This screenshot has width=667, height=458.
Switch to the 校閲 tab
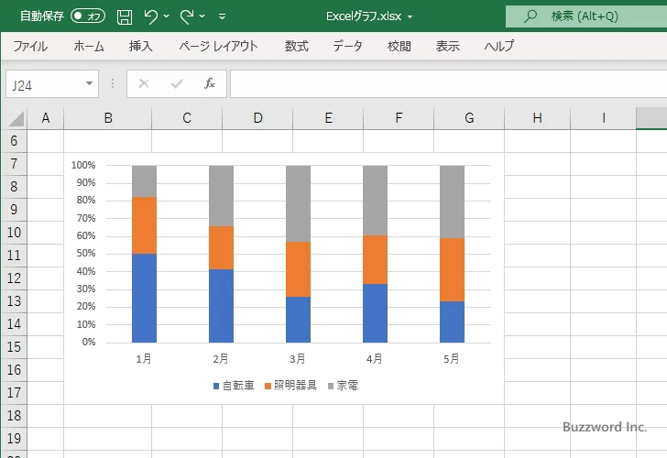point(399,46)
